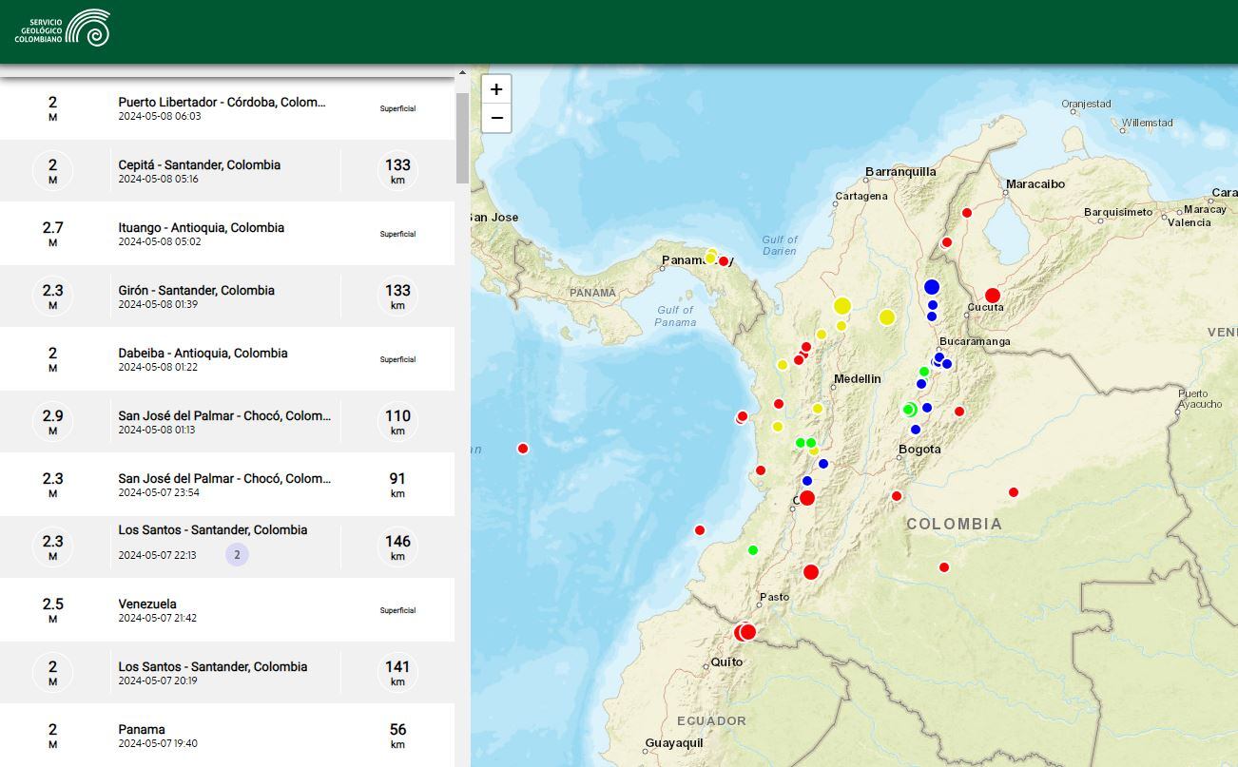Click the isolated red marker in the Pacific Ocean
The image size is (1238, 767).
point(522,448)
